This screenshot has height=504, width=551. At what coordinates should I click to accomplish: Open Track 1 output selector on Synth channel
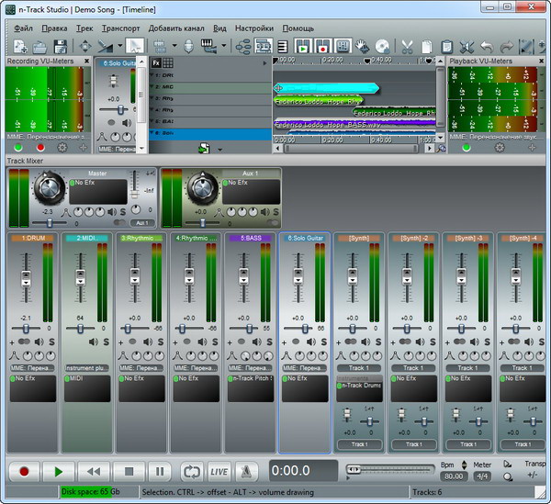pos(359,368)
